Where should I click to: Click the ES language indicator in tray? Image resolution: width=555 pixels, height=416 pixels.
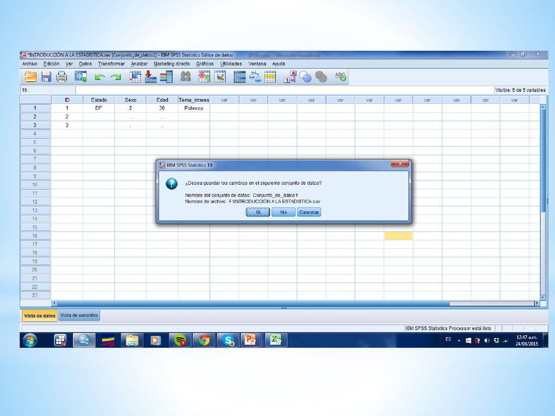pyautogui.click(x=448, y=339)
